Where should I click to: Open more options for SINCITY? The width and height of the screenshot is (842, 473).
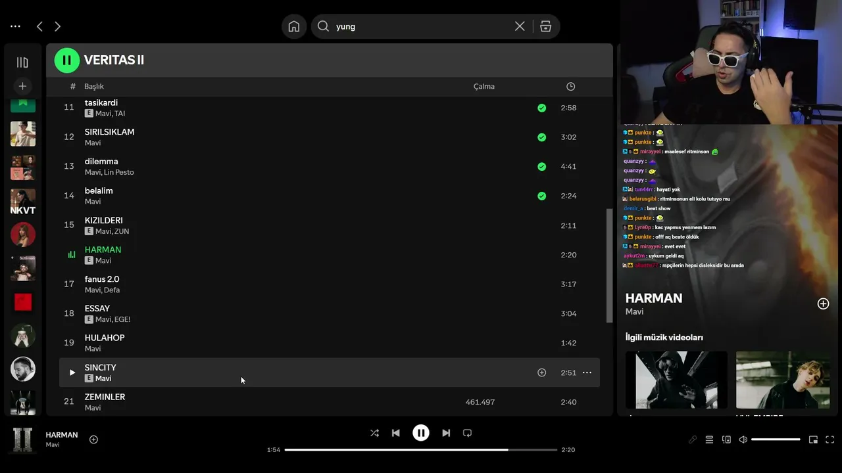(587, 372)
